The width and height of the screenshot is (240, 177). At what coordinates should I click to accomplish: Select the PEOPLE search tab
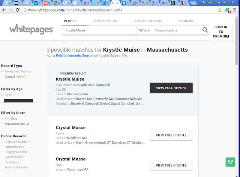click(70, 21)
